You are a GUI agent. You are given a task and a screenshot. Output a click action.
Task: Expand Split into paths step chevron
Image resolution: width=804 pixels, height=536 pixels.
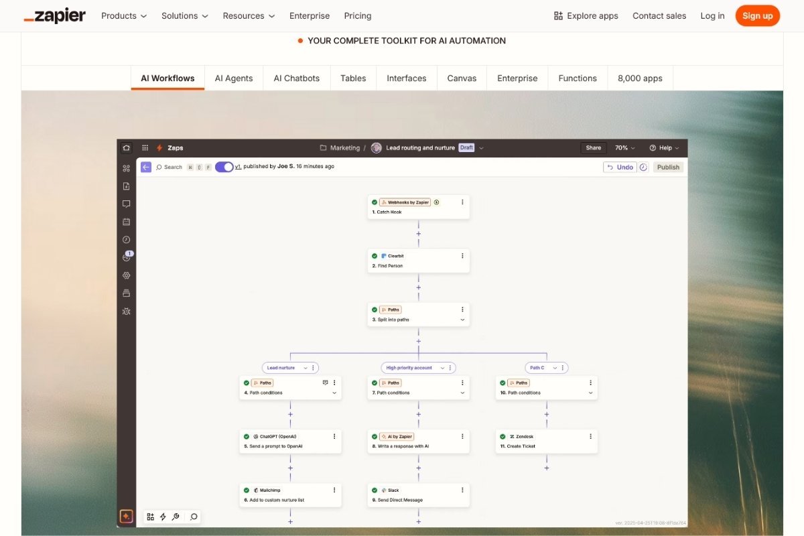(x=462, y=320)
